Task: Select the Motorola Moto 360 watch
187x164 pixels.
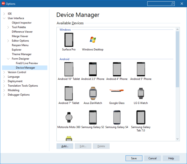Action: pyautogui.click(x=69, y=117)
